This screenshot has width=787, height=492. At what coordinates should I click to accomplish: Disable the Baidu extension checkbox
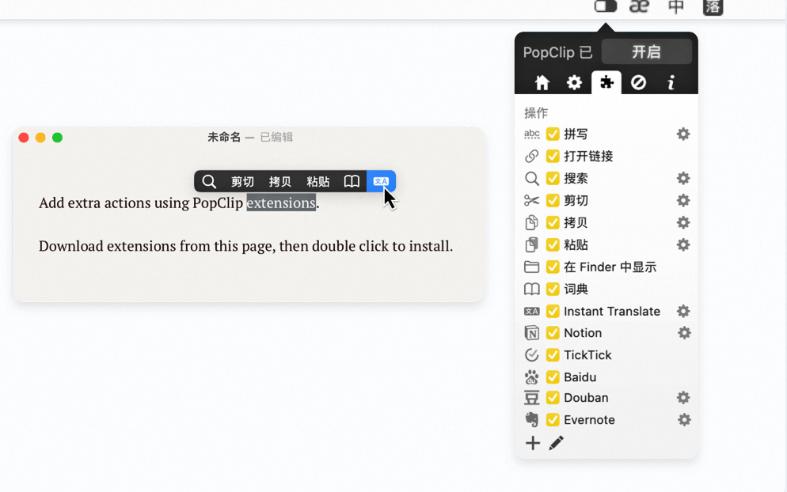(x=553, y=377)
